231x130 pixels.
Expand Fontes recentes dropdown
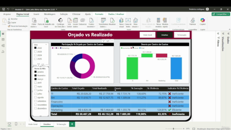coord(91,27)
